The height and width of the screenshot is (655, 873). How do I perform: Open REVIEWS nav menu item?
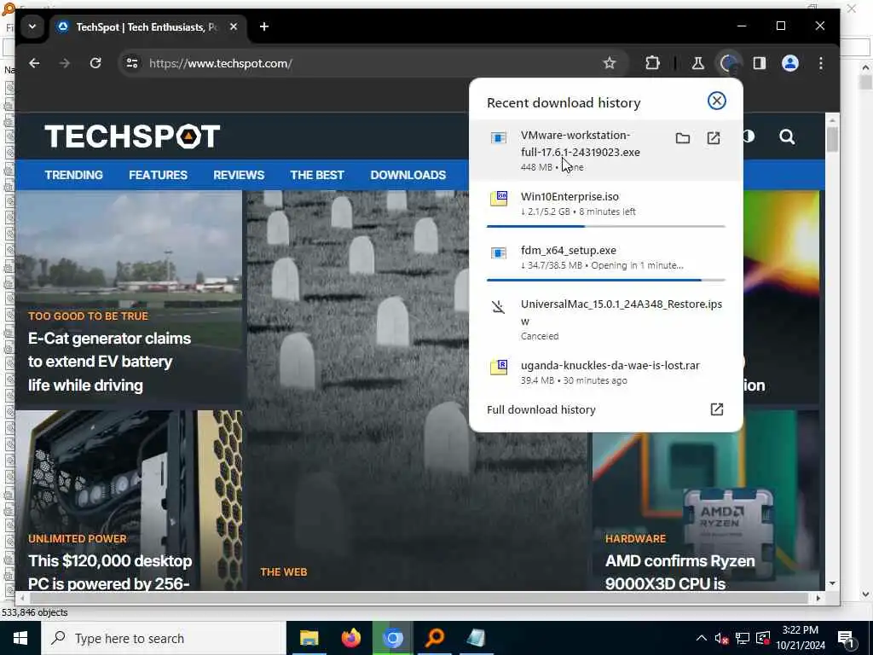pos(239,175)
